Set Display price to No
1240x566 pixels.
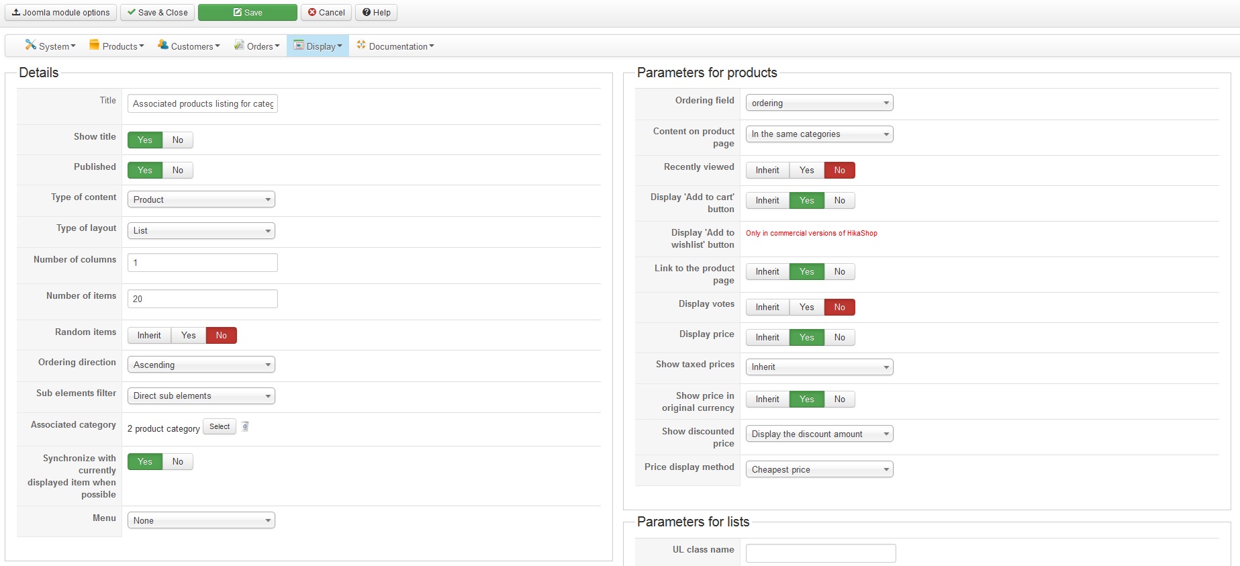coord(840,337)
